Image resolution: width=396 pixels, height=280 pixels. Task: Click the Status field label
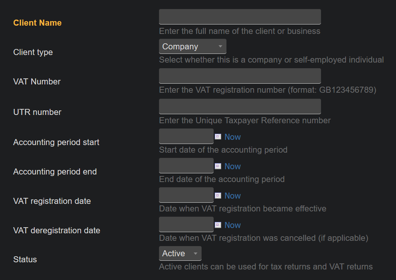25,259
